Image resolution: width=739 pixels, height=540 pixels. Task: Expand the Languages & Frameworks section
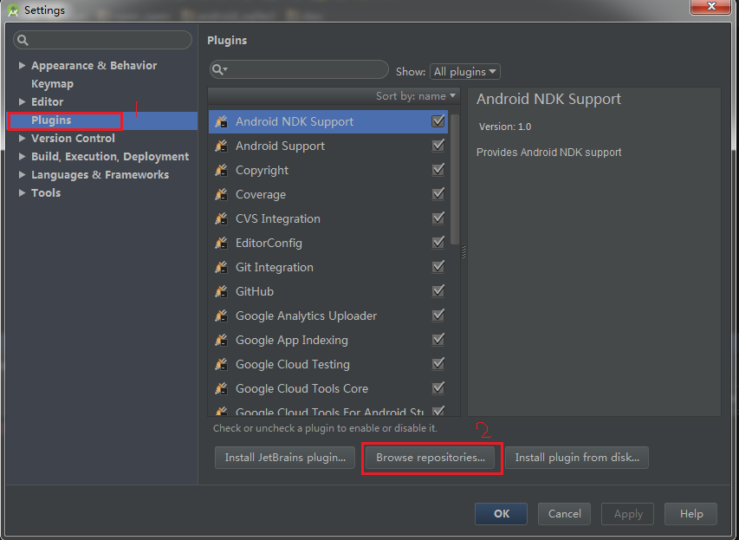coord(22,175)
